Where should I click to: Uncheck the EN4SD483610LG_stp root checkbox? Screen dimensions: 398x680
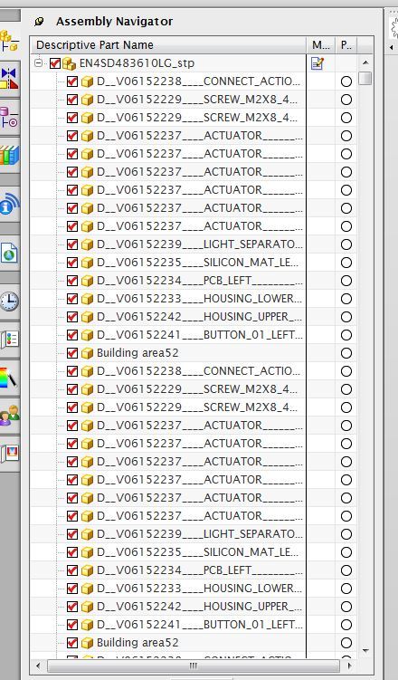point(54,63)
